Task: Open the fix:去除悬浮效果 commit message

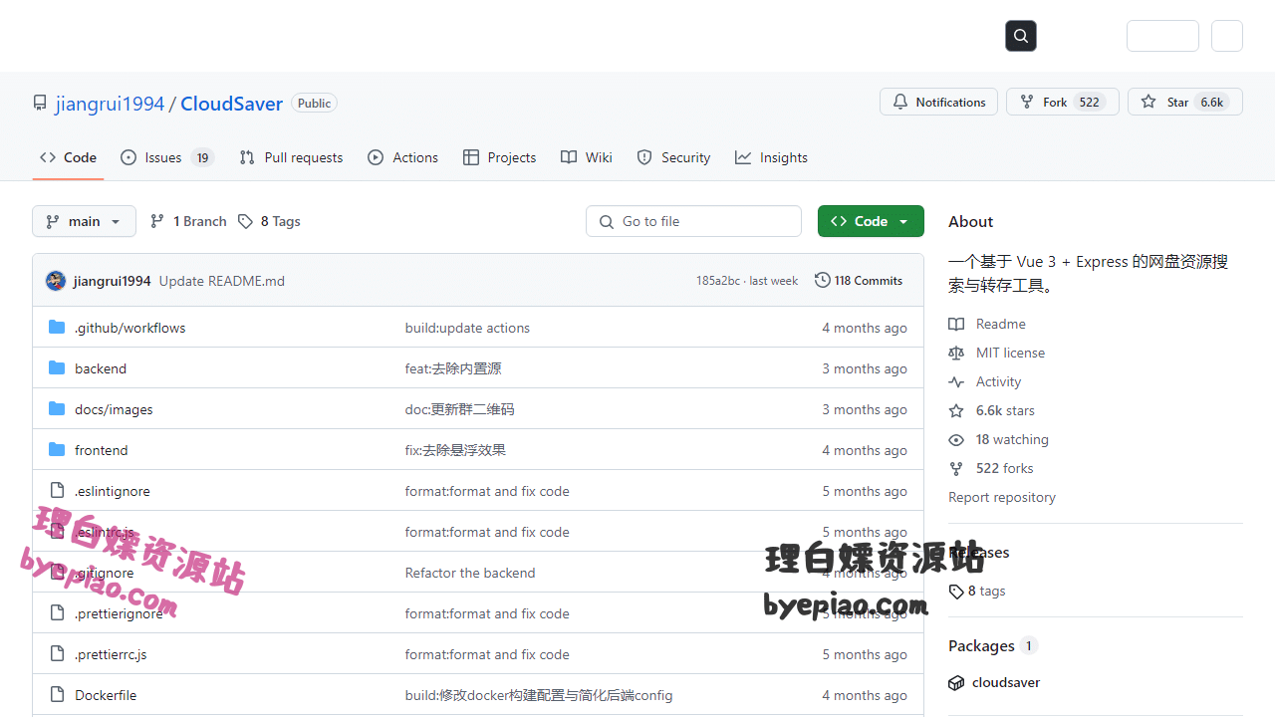Action: pos(455,450)
